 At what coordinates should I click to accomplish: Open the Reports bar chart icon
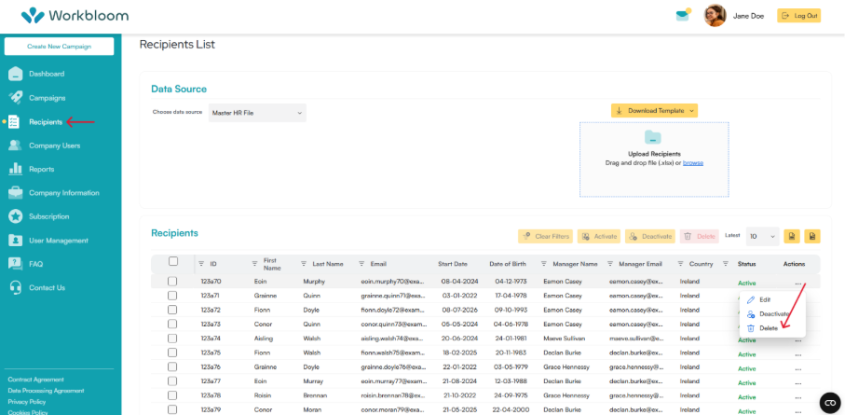tap(15, 169)
